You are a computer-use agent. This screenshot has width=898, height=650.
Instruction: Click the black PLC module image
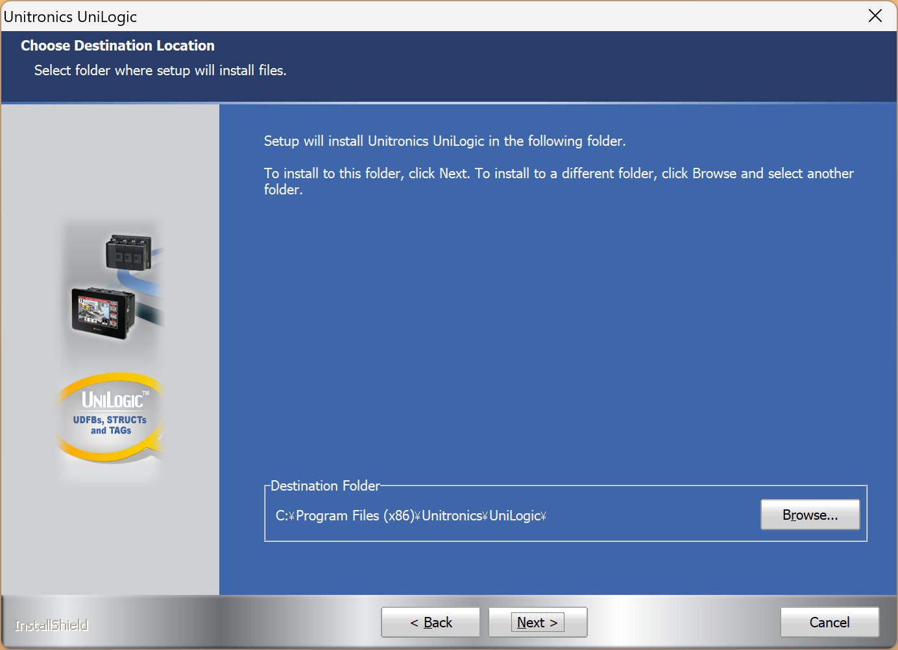pyautogui.click(x=128, y=252)
